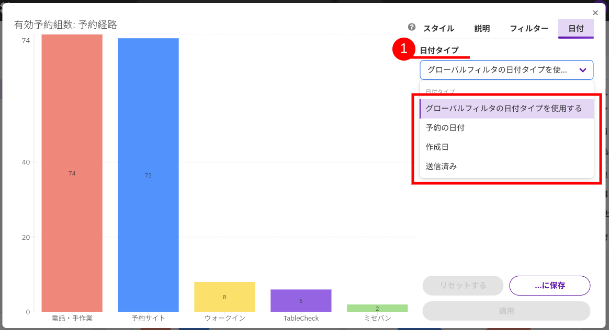Click the help question mark icon
This screenshot has width=609, height=330.
[x=412, y=28]
